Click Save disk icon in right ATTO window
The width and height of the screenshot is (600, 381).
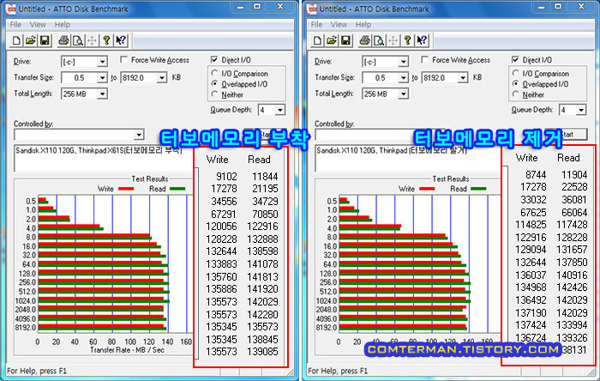point(345,40)
